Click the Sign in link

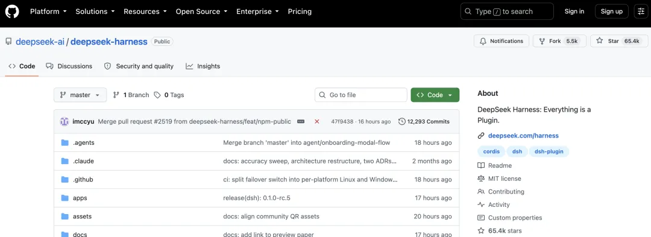pyautogui.click(x=574, y=11)
